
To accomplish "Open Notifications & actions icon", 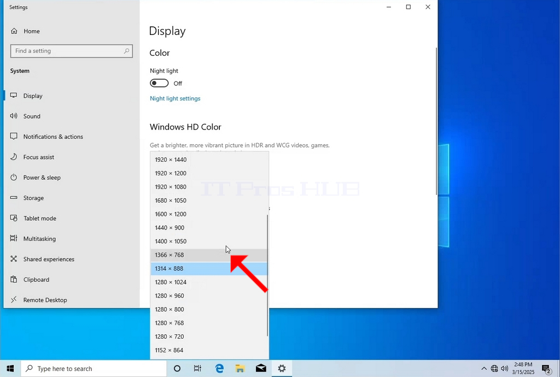I will pos(14,136).
